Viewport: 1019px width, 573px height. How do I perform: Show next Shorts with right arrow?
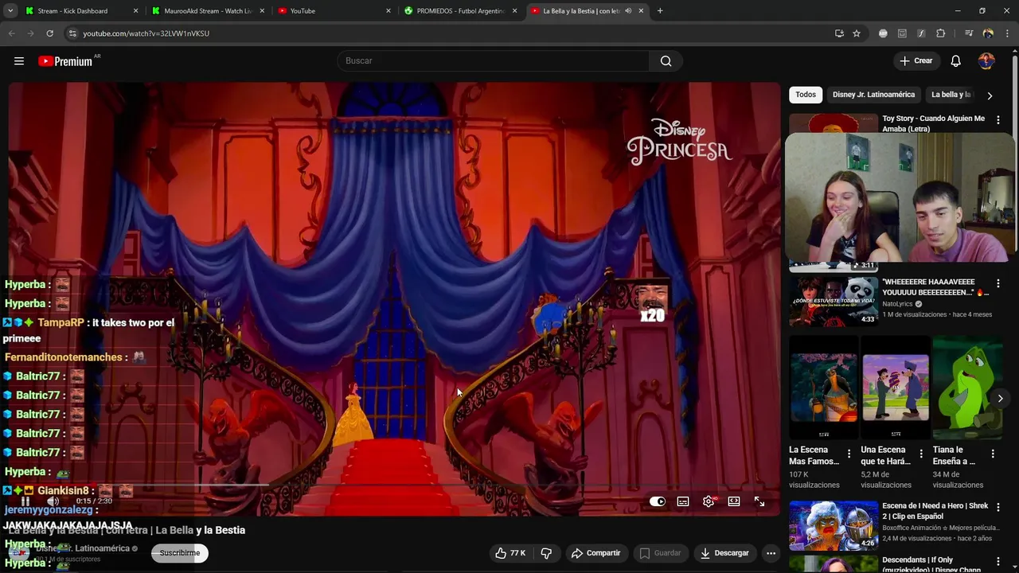[x=1000, y=398]
